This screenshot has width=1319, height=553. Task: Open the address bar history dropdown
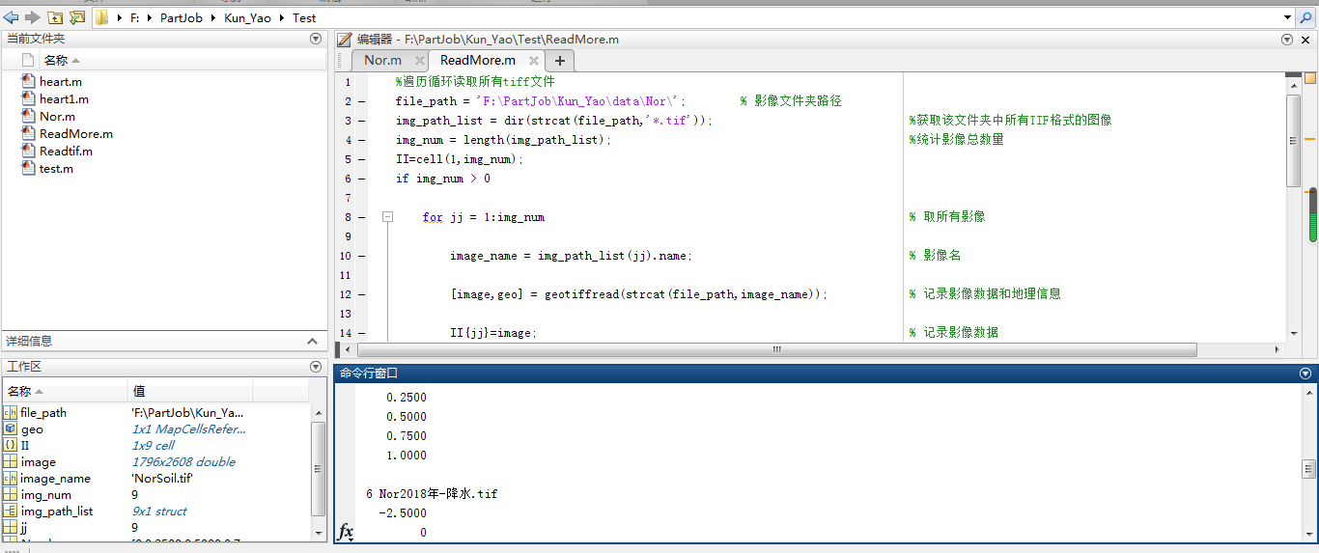click(x=1287, y=17)
